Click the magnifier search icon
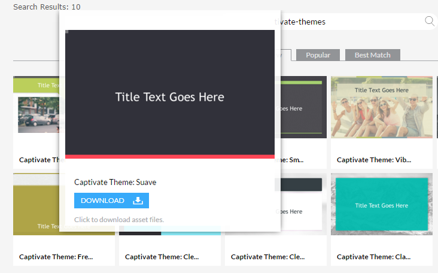This screenshot has width=438, height=273. pos(430,21)
